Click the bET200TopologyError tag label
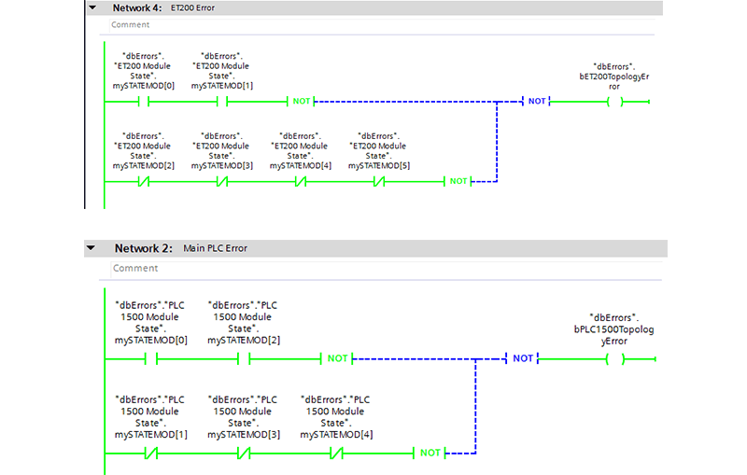 pos(614,77)
